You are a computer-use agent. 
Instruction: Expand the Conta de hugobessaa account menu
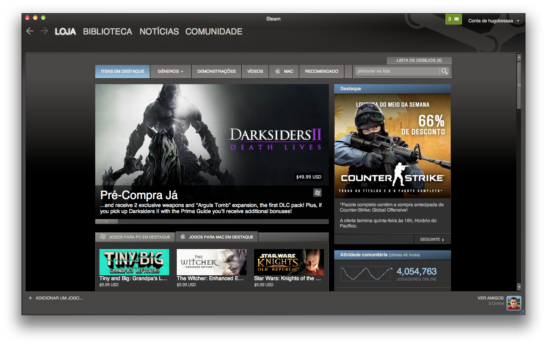494,21
